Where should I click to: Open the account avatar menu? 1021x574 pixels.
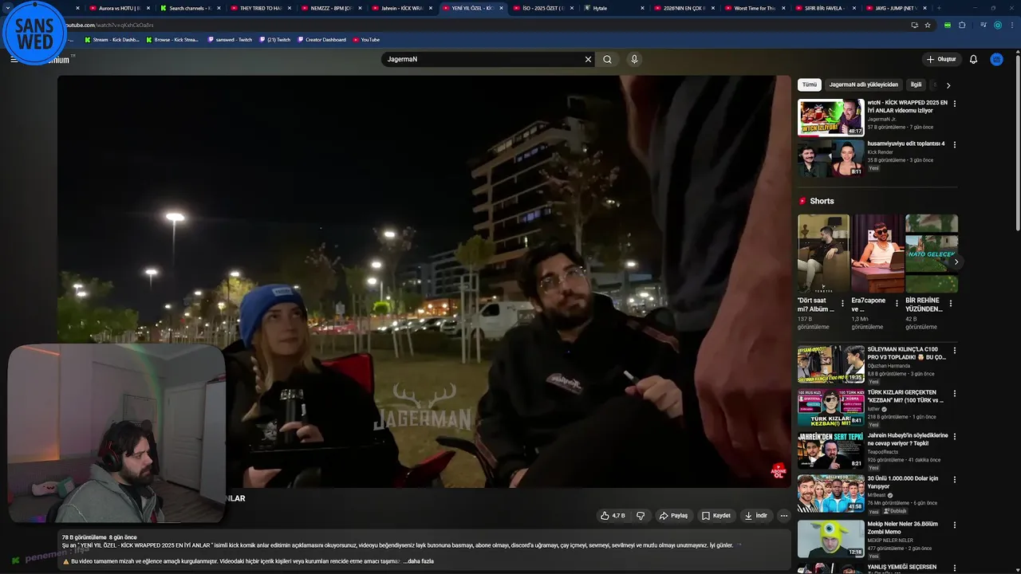(996, 59)
